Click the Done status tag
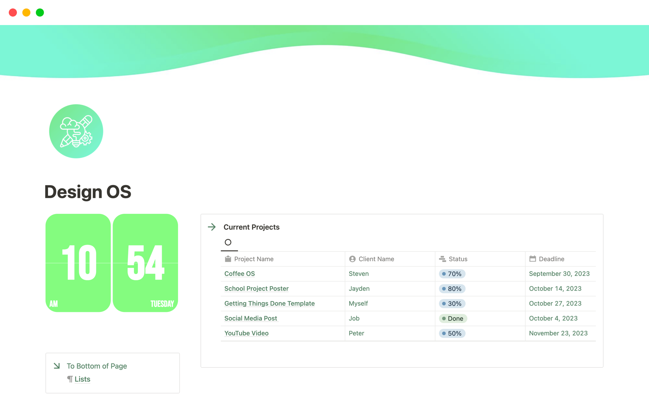 pos(453,318)
